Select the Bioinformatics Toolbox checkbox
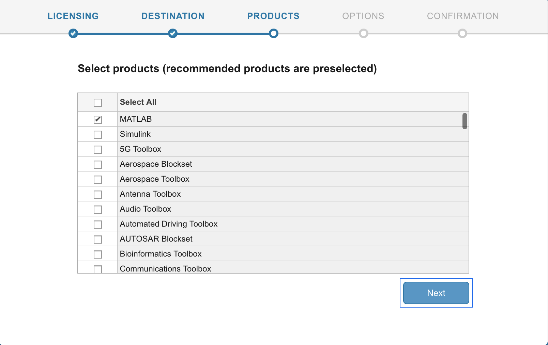The height and width of the screenshot is (345, 548). pos(98,254)
